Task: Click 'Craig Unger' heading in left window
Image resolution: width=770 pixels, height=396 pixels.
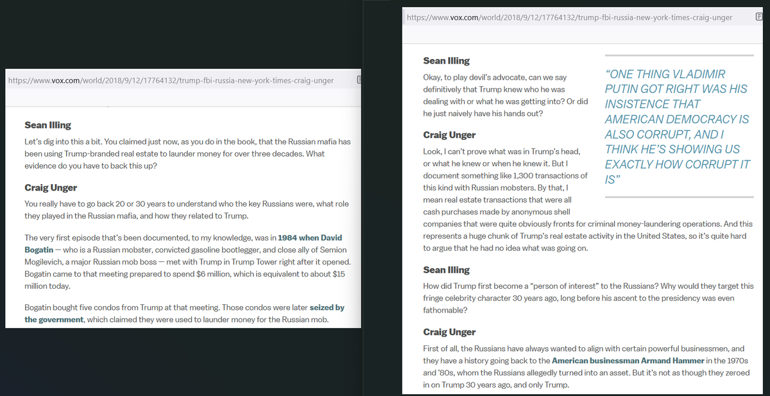Action: pyautogui.click(x=51, y=188)
